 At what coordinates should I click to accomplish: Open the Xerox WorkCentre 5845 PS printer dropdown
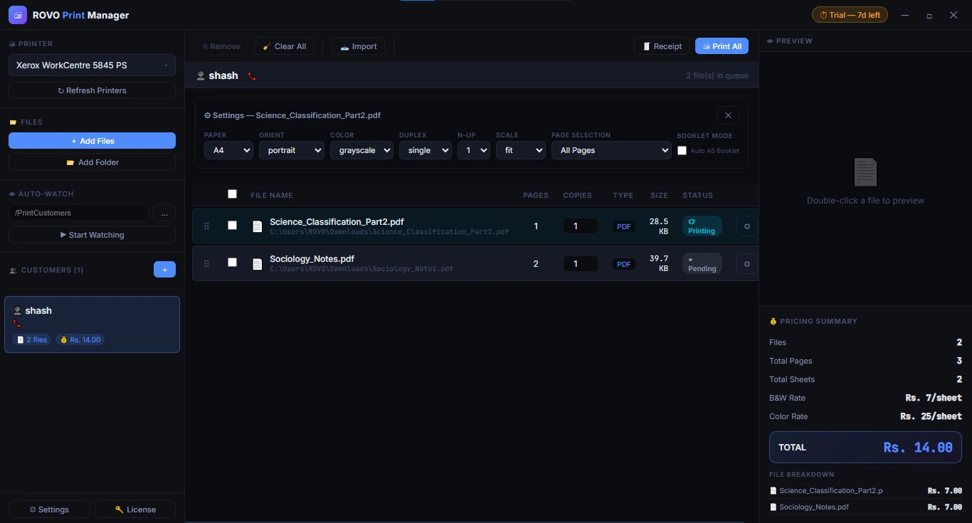(92, 65)
